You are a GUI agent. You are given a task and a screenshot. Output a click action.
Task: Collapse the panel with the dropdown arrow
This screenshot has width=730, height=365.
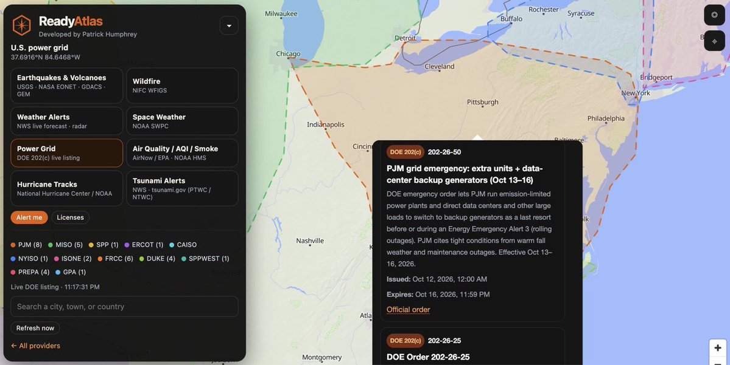click(229, 26)
